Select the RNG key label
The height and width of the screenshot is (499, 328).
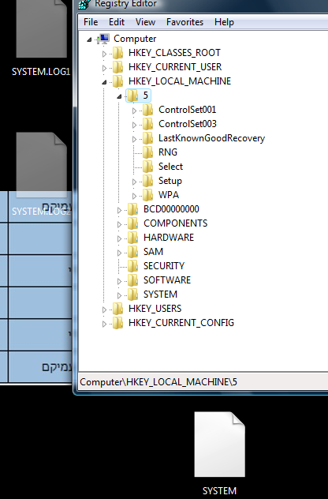(168, 152)
